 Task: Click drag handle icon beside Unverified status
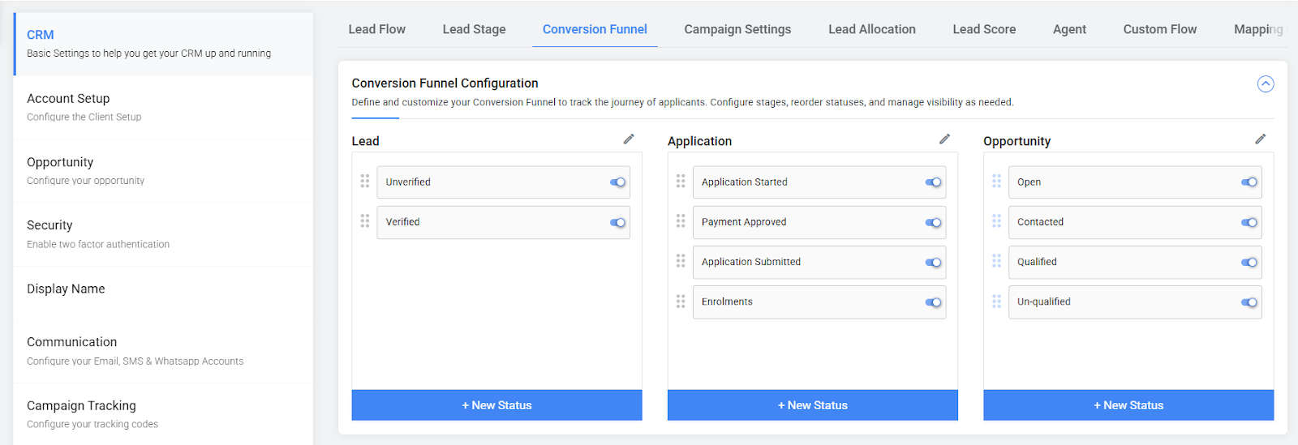point(365,182)
